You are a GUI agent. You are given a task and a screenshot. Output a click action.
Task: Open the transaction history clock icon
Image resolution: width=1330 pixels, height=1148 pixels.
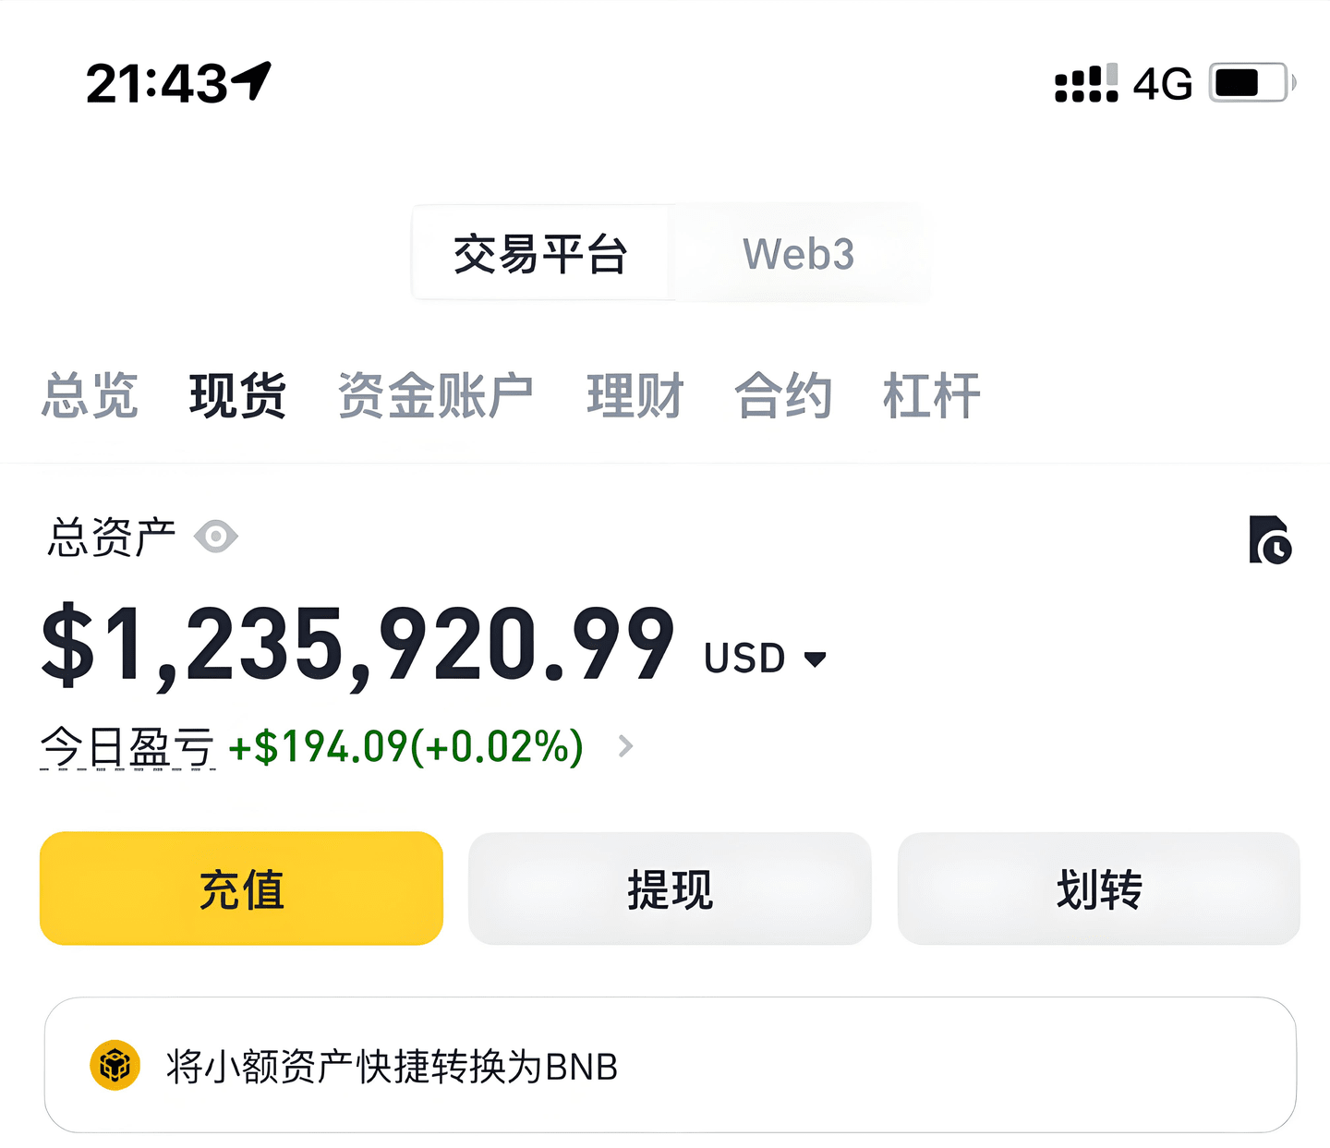point(1270,539)
